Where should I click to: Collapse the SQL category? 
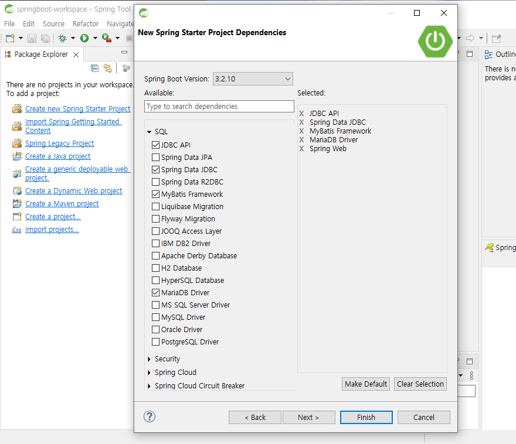[149, 132]
